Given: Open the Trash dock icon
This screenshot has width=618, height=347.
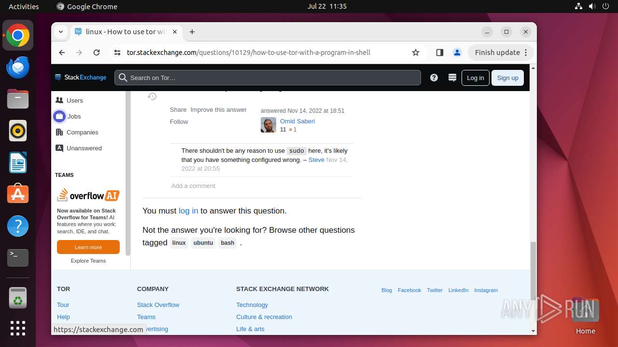Looking at the screenshot, I should pyautogui.click(x=18, y=297).
